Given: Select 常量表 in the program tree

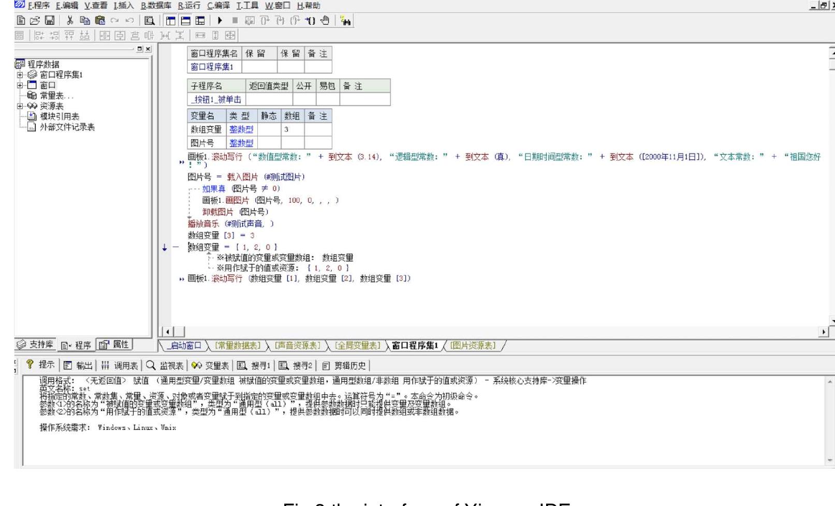Looking at the screenshot, I should pyautogui.click(x=56, y=96).
